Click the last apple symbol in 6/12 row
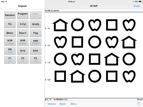 (129, 25)
